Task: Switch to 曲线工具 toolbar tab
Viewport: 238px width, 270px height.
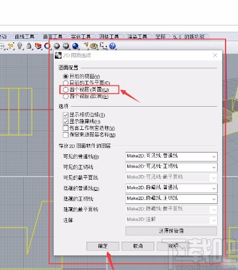Action: (x=24, y=37)
